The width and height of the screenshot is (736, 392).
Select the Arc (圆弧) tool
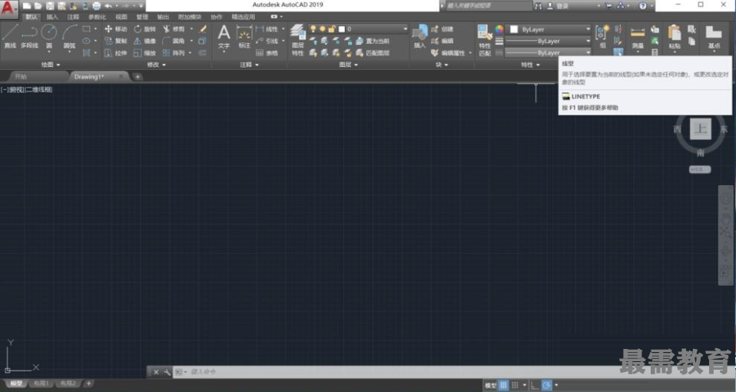[x=69, y=37]
